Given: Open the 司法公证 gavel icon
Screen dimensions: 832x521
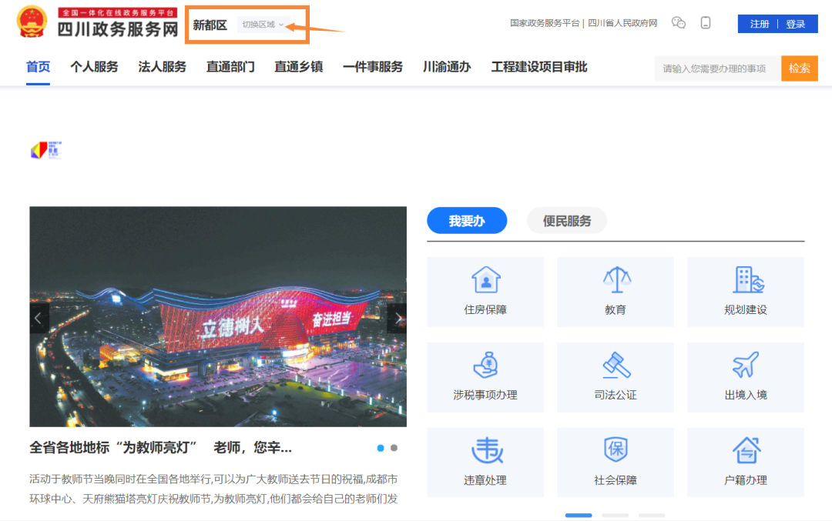Looking at the screenshot, I should pyautogui.click(x=616, y=365).
